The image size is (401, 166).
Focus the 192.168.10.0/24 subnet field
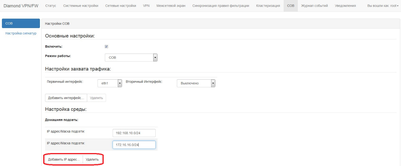(134, 133)
